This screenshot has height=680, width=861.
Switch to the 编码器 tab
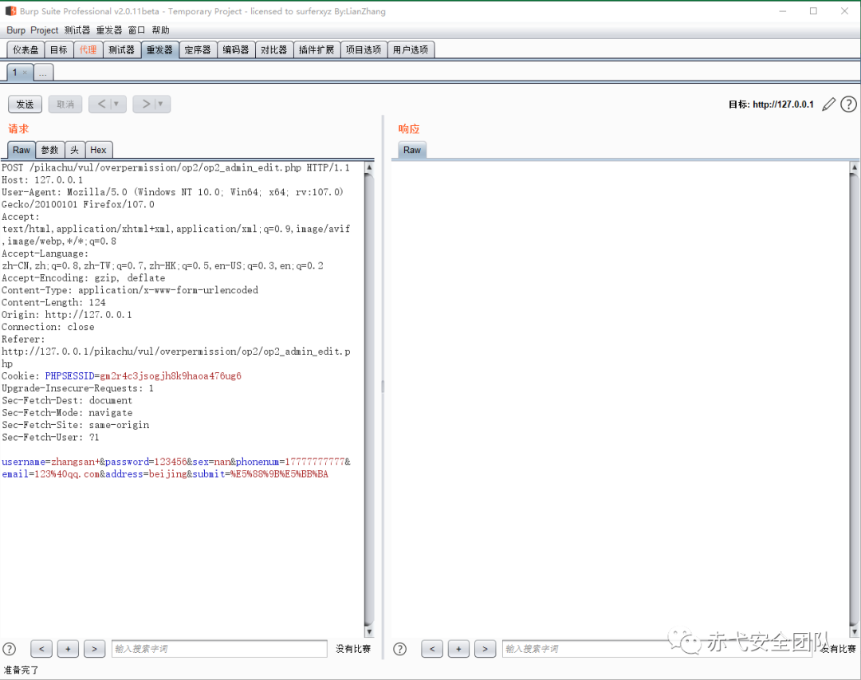click(x=235, y=50)
